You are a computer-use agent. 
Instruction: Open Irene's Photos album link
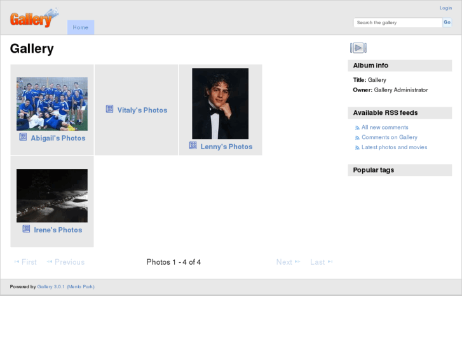point(58,230)
